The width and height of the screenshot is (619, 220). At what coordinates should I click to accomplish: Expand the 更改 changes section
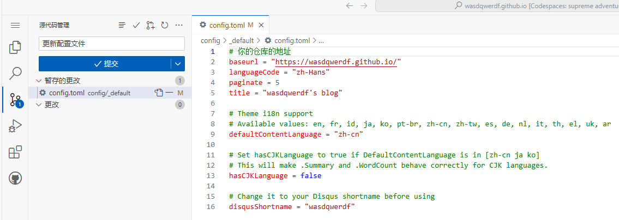tap(38, 105)
